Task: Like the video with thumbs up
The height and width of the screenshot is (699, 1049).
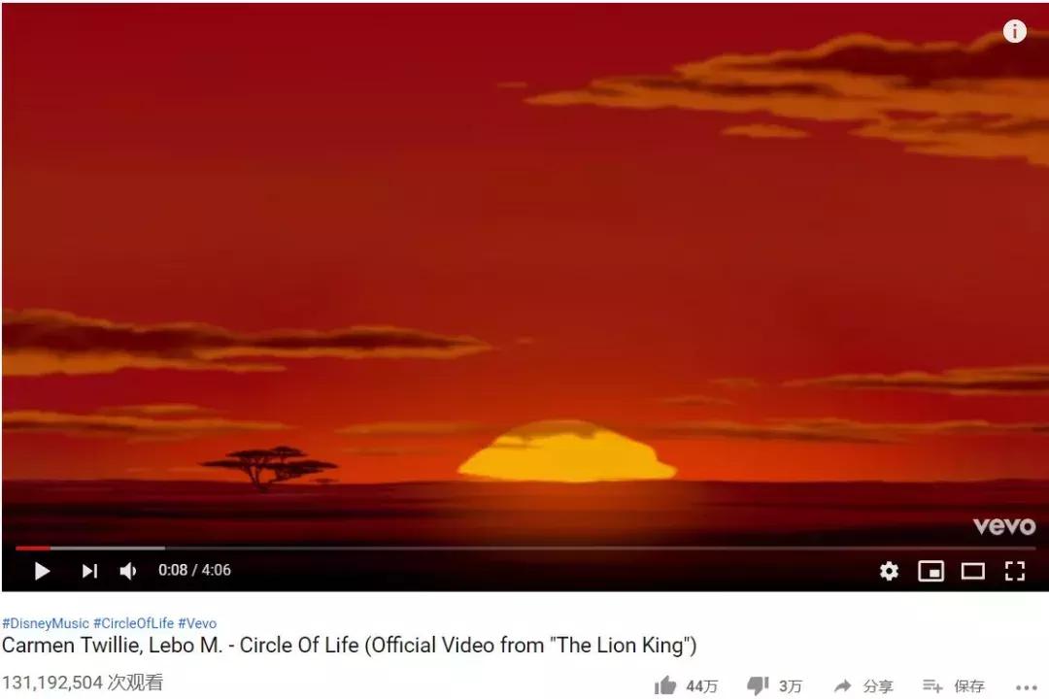Action: pyautogui.click(x=665, y=685)
